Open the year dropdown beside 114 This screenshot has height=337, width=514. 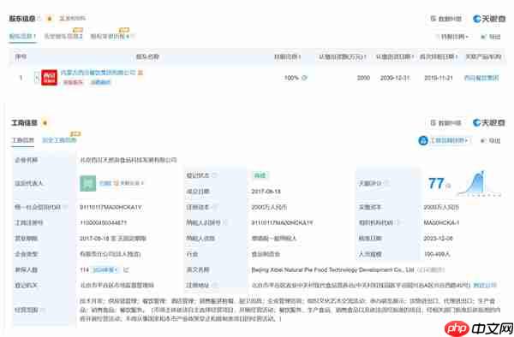point(105,270)
